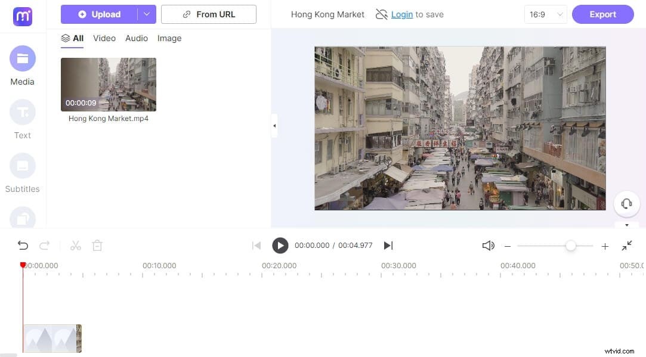This screenshot has width=646, height=357.
Task: Fit the timeline view to screen
Action: coord(626,245)
